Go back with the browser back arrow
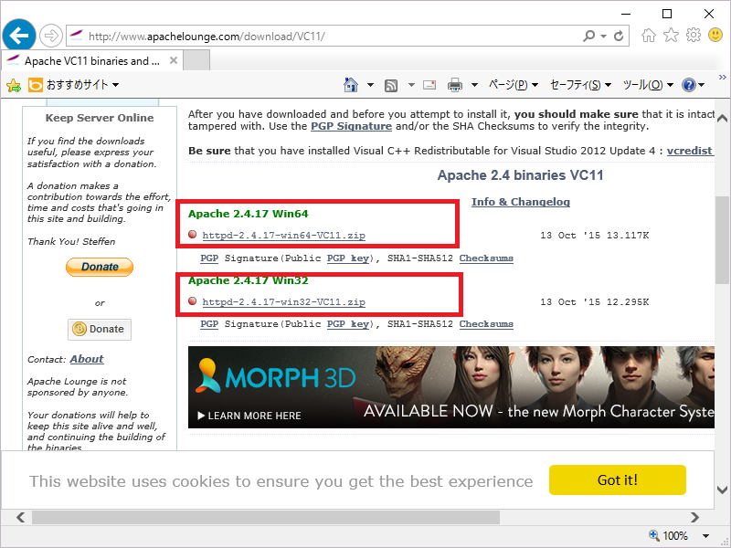 pos(18,36)
